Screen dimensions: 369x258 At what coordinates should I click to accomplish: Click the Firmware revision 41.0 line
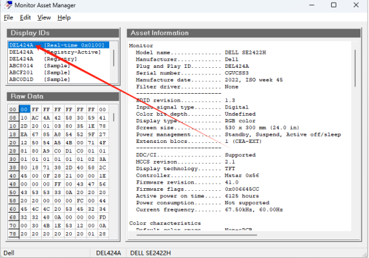(x=187, y=182)
